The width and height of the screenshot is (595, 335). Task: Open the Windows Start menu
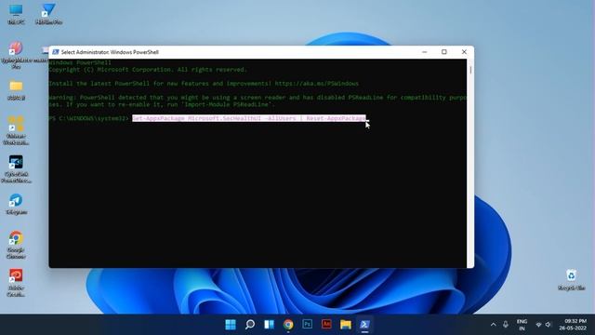coord(231,325)
